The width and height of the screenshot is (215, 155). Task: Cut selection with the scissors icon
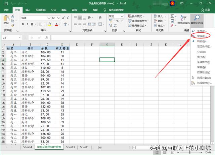(13, 16)
